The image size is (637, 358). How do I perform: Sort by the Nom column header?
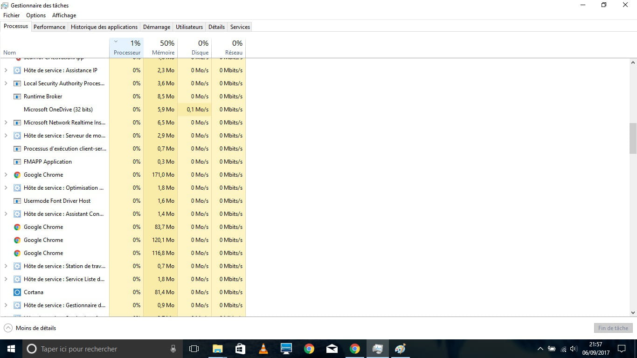[x=55, y=48]
